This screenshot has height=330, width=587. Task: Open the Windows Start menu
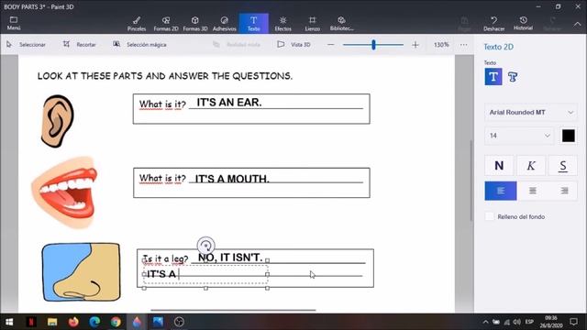(9, 322)
